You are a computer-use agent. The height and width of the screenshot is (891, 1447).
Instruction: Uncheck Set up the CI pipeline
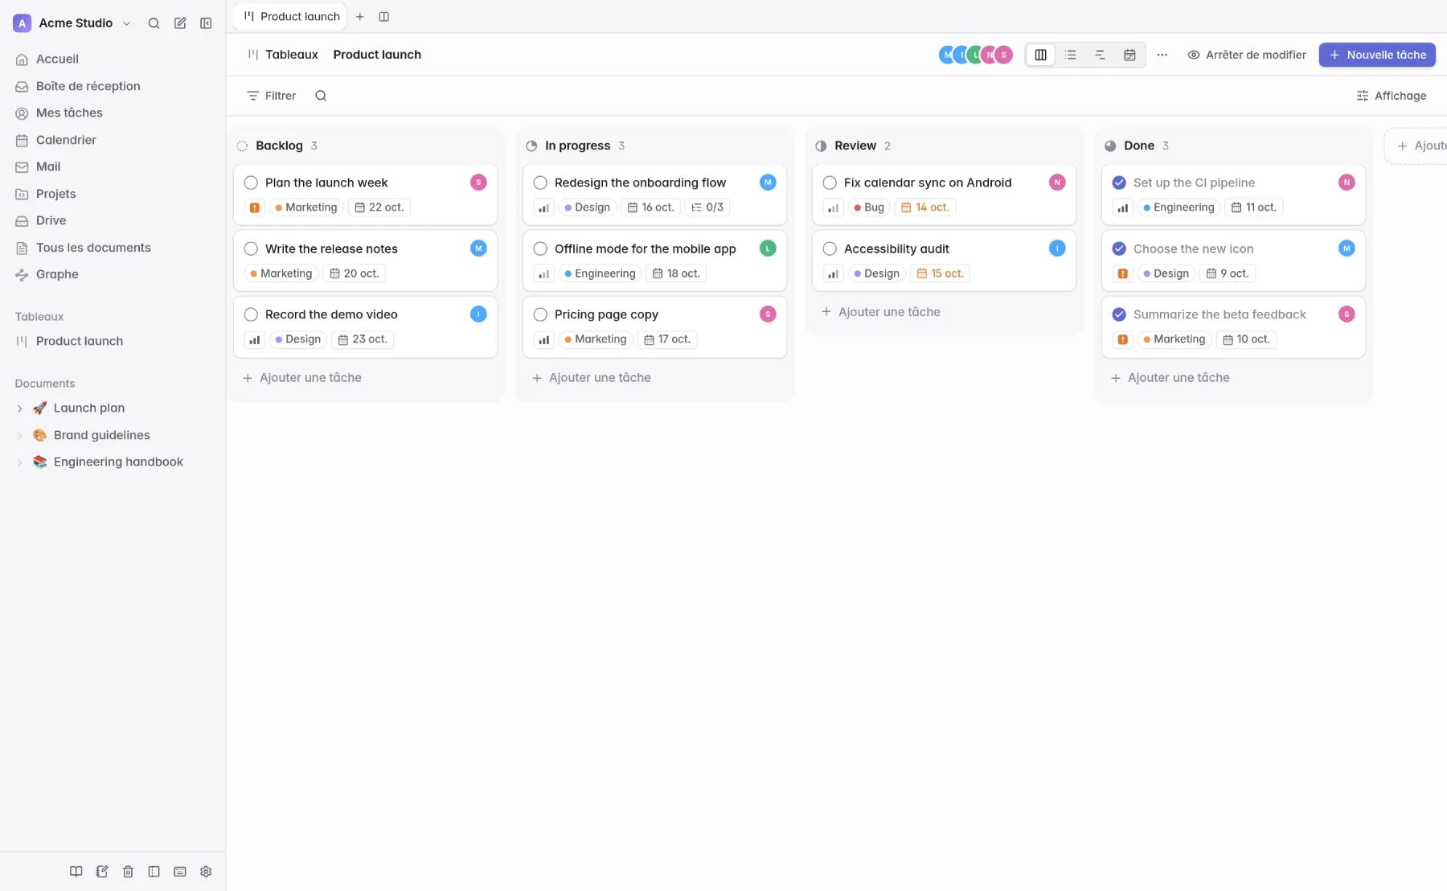[1119, 183]
